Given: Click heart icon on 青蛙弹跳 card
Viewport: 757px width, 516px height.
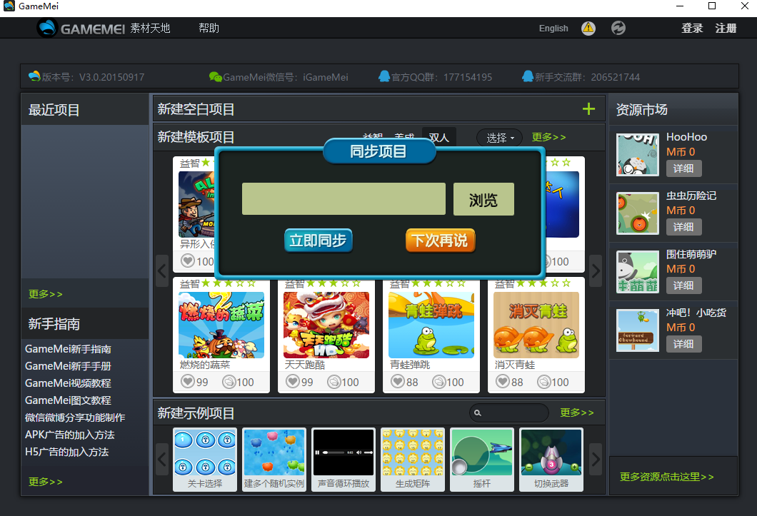Looking at the screenshot, I should (397, 382).
